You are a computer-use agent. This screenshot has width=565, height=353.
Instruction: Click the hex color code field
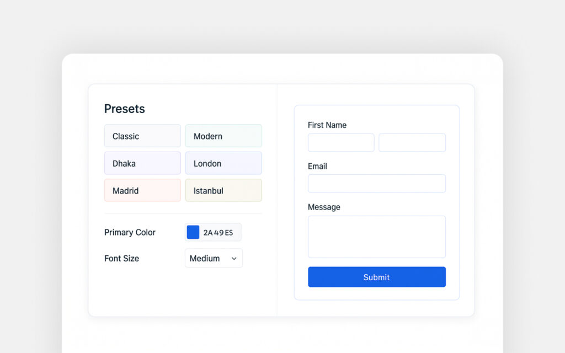tap(219, 232)
